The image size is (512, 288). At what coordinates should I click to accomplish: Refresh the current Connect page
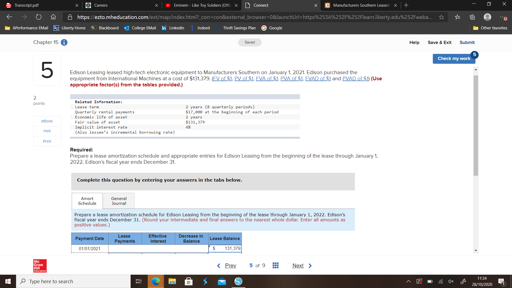pyautogui.click(x=39, y=17)
